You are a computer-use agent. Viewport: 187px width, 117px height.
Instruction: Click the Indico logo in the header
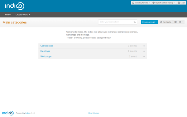pos(15,6)
